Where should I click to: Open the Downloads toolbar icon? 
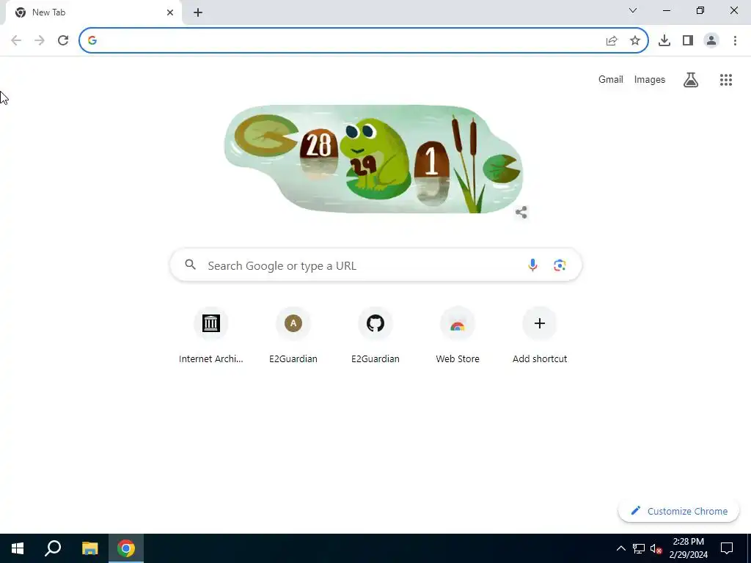pos(664,41)
